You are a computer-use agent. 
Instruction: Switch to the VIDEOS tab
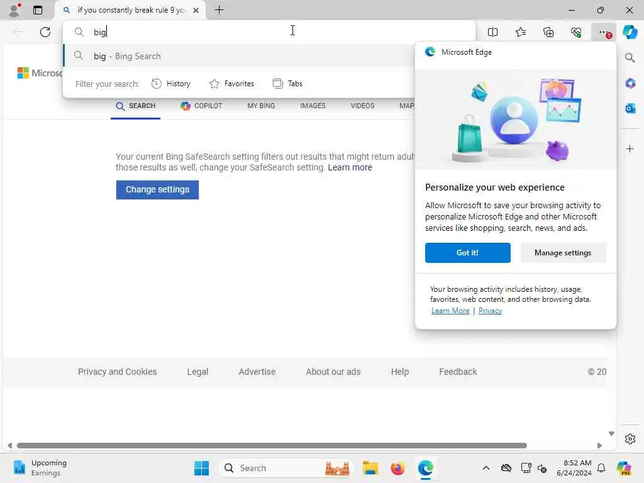pos(362,106)
